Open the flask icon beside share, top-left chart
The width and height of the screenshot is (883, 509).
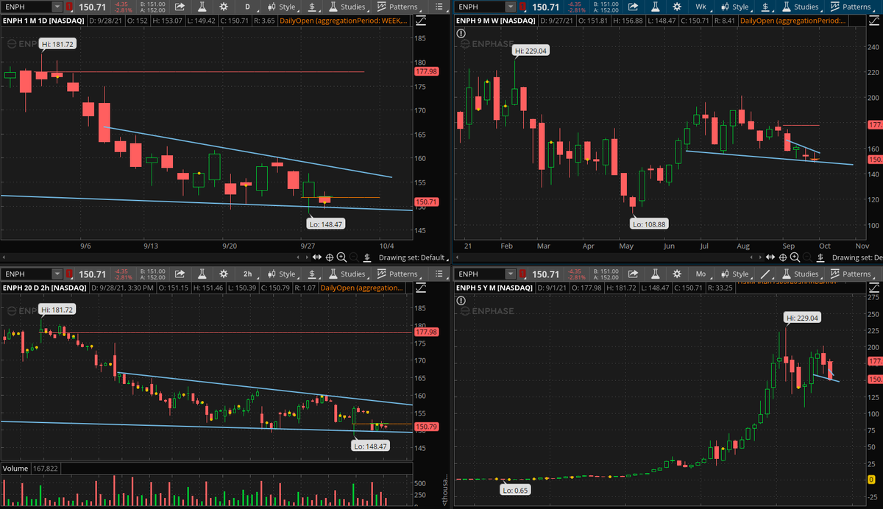point(202,7)
